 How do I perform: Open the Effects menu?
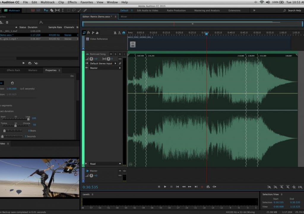[72, 2]
